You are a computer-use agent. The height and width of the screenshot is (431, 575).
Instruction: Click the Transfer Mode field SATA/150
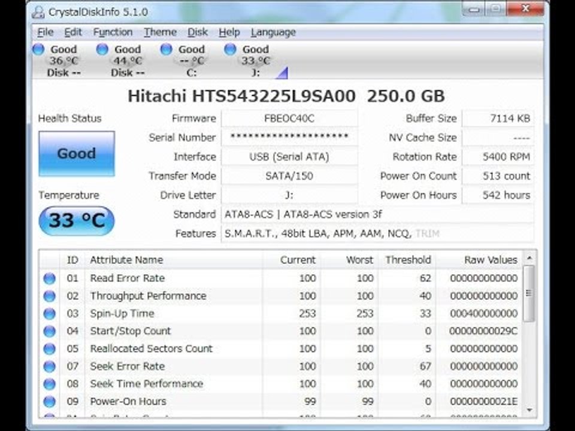(289, 176)
